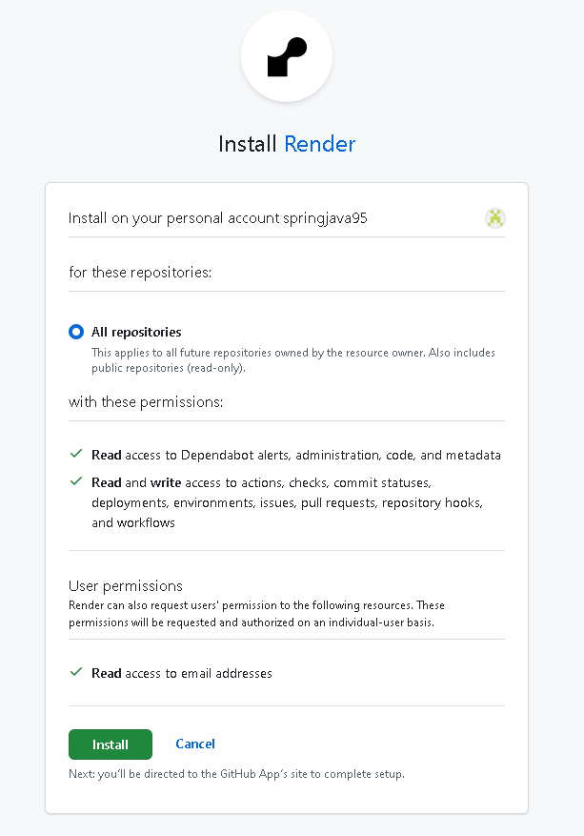
Task: Select the All repositories radio button
Action: [76, 332]
